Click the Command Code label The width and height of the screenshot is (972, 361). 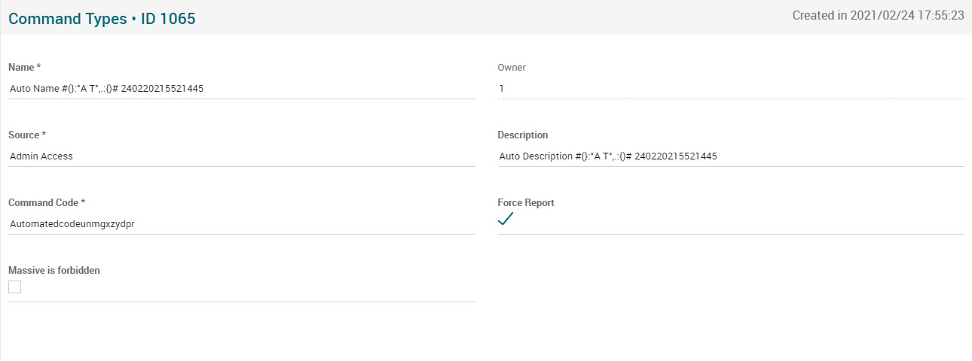coord(43,203)
